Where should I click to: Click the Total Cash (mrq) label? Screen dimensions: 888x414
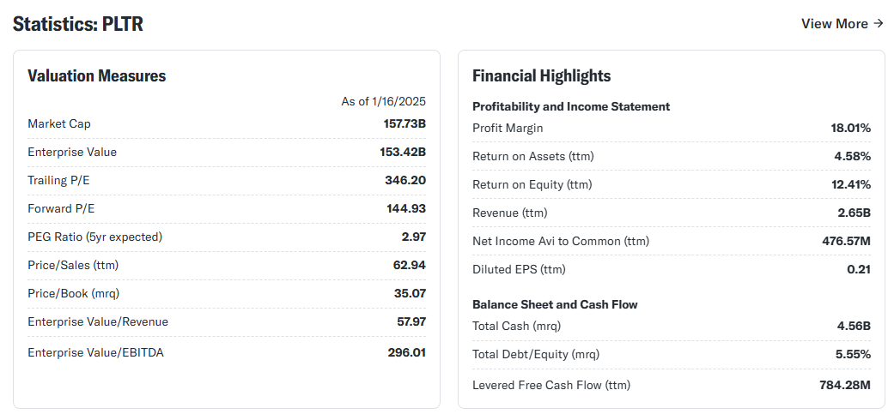click(x=516, y=327)
